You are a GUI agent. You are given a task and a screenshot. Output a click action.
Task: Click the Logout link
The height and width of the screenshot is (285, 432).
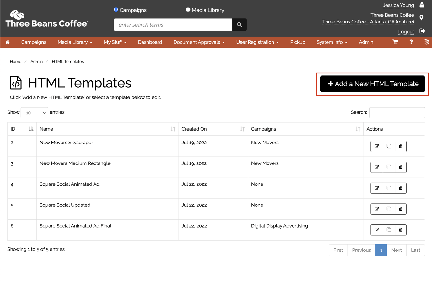(x=406, y=31)
